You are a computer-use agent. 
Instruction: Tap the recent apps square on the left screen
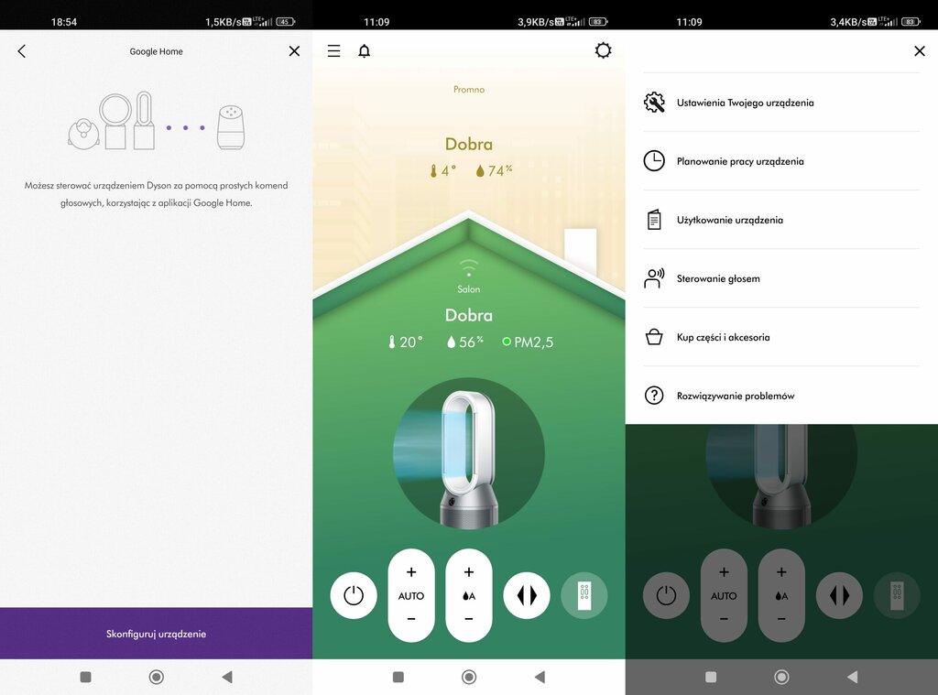pos(85,677)
